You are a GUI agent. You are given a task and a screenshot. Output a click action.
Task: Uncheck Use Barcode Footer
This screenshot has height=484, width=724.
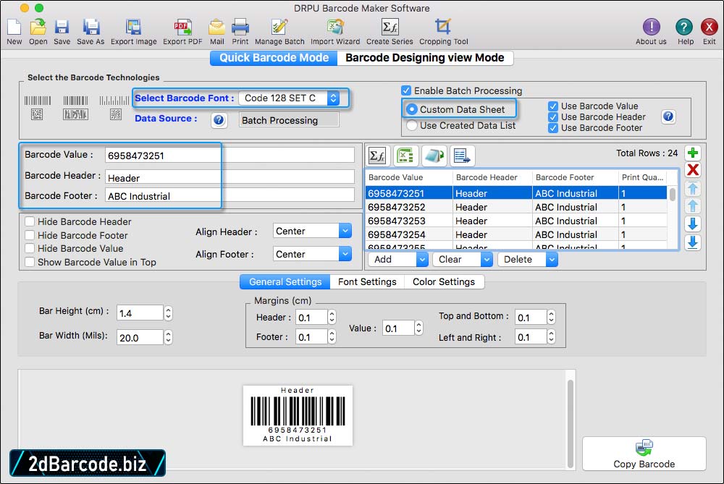[x=552, y=128]
